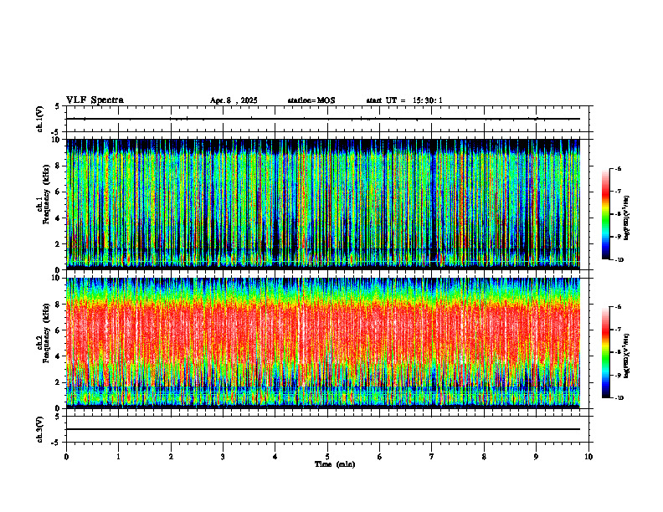663x512 pixels.
Task: Click the ch.2 color bar log(PSD) label
Action: pos(628,355)
